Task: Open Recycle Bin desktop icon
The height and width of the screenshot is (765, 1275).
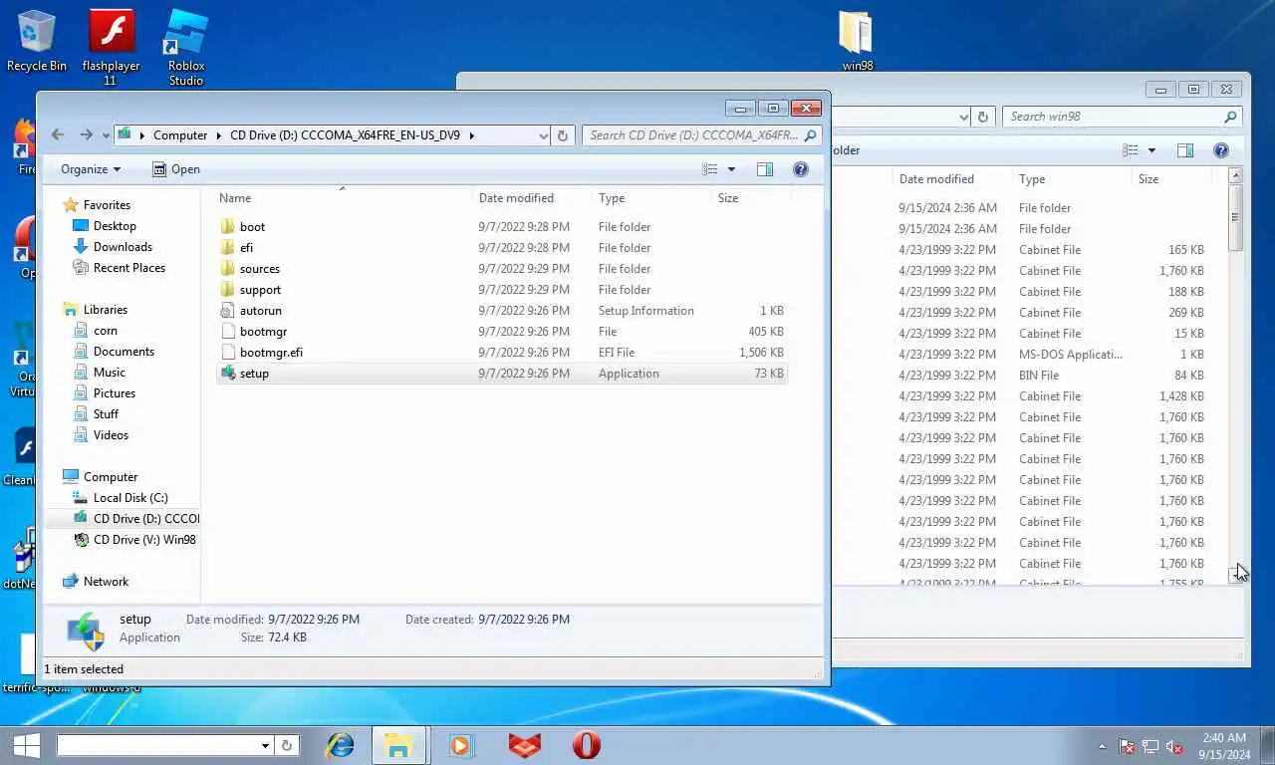Action: coord(36,41)
